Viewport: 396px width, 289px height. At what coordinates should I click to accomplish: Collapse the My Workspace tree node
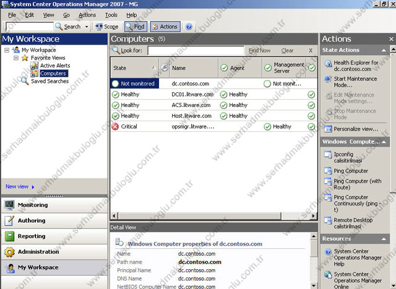click(x=7, y=50)
